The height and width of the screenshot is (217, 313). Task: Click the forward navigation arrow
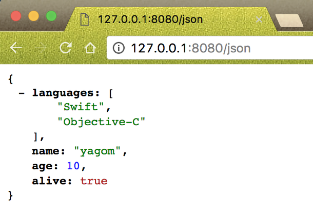coord(41,48)
